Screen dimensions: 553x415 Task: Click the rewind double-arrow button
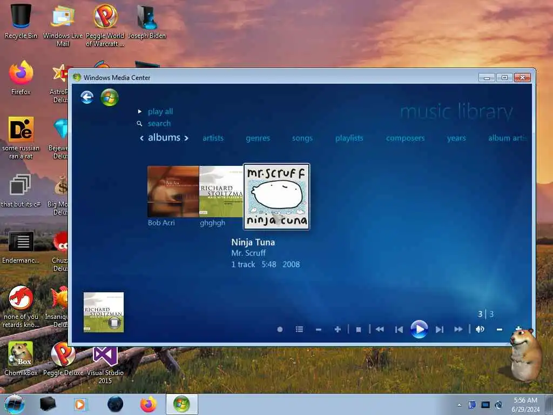(x=380, y=329)
